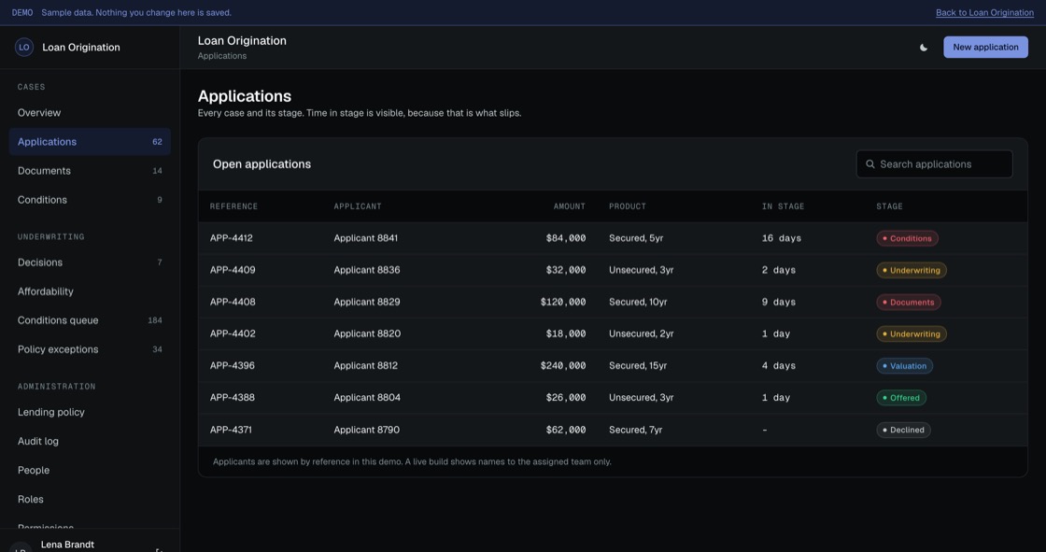Click Stage column header
This screenshot has height=552, width=1046.
click(889, 206)
